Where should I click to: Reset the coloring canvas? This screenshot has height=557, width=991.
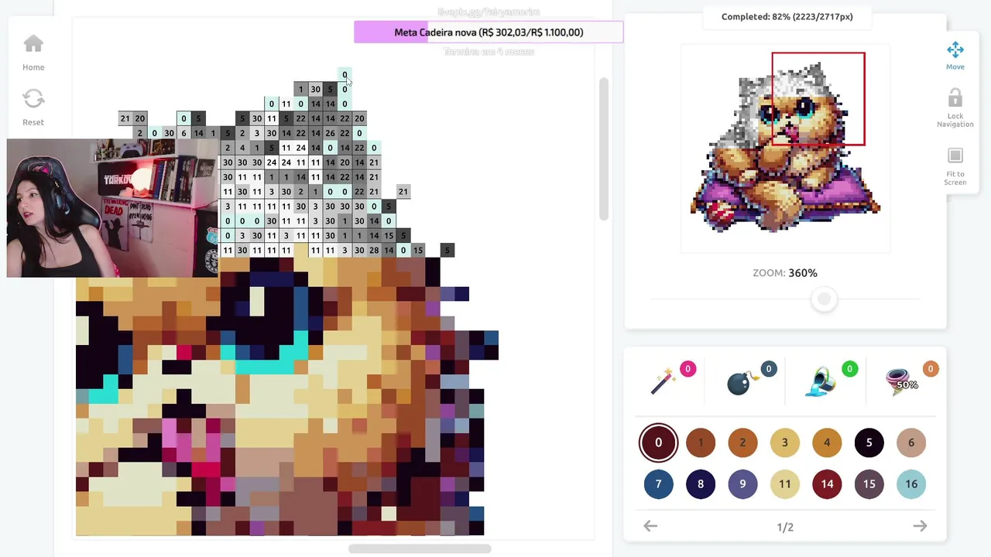[33, 107]
